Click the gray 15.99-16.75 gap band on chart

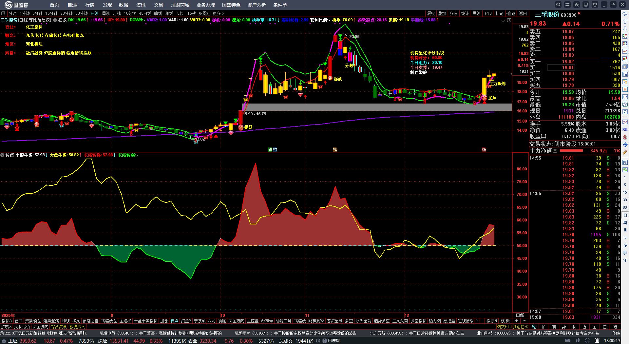pyautogui.click(x=377, y=107)
